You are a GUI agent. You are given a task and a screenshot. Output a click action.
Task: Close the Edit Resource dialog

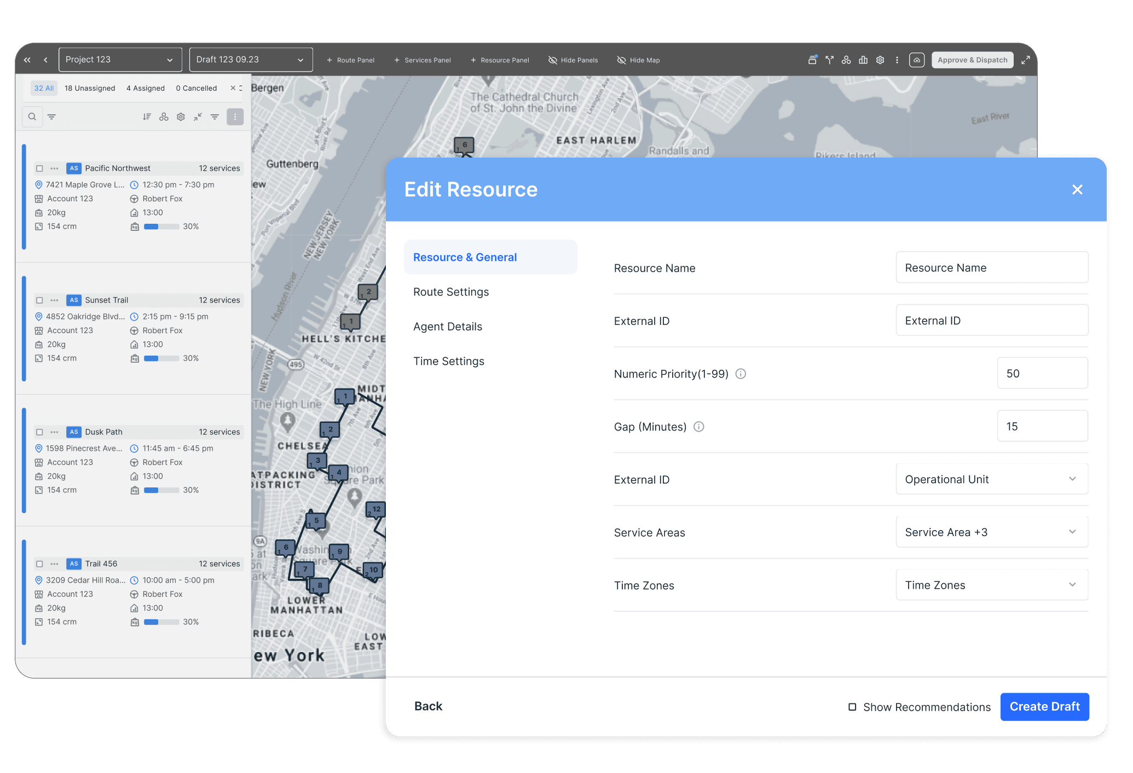pyautogui.click(x=1077, y=189)
